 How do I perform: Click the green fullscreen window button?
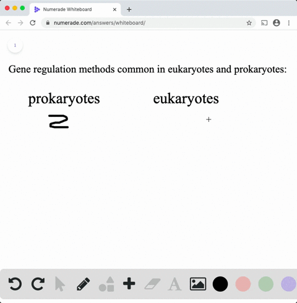pyautogui.click(x=22, y=8)
